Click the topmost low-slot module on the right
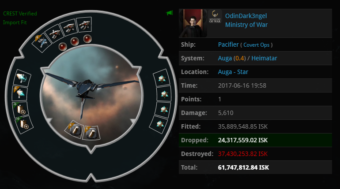 pyautogui.click(x=162, y=78)
